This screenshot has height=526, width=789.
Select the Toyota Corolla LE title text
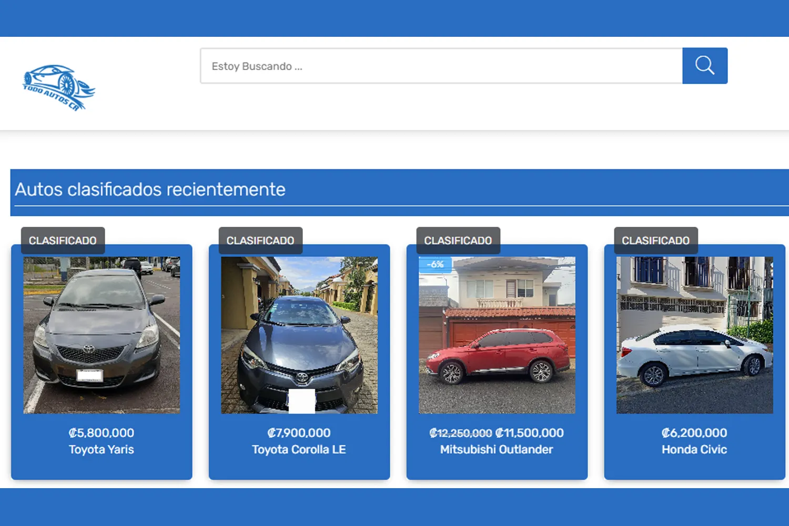299,449
